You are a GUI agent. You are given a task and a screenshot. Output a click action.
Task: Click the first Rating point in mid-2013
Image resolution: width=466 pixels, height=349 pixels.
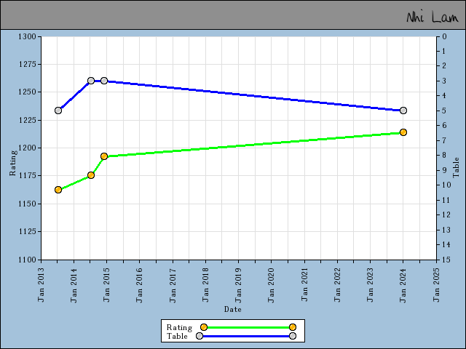pyautogui.click(x=58, y=190)
